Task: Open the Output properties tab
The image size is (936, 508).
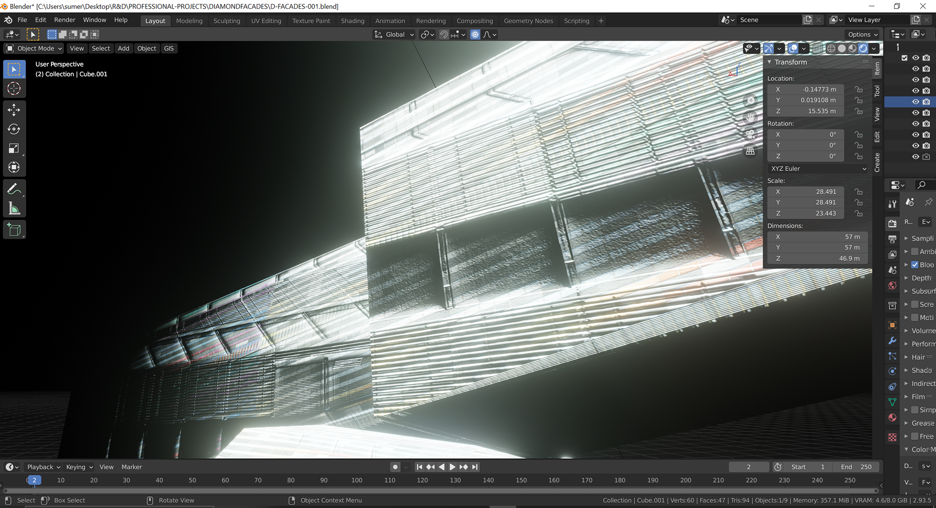Action: click(892, 239)
